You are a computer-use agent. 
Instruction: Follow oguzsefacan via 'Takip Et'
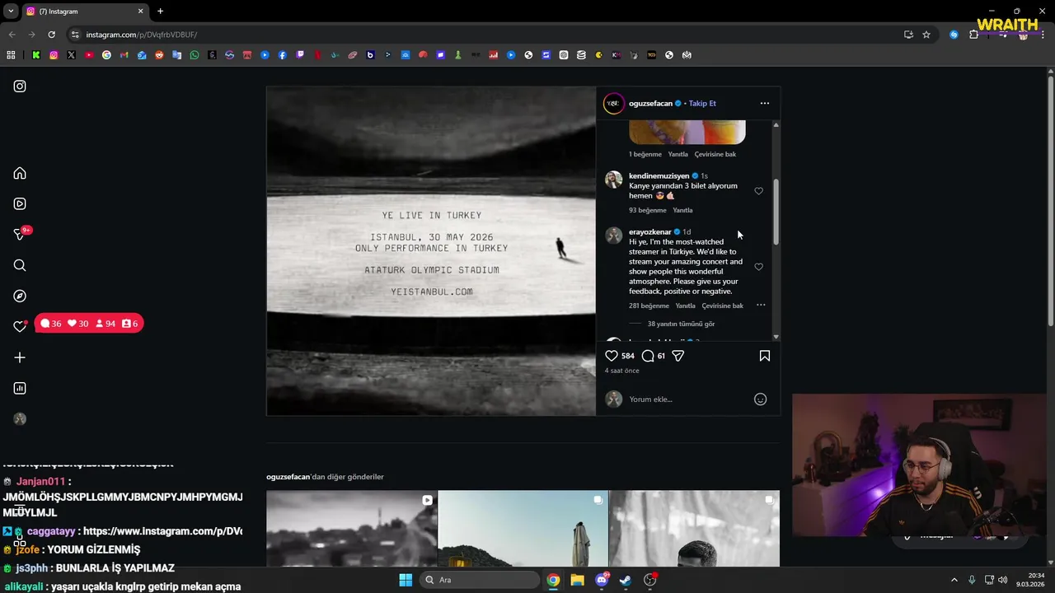(702, 103)
